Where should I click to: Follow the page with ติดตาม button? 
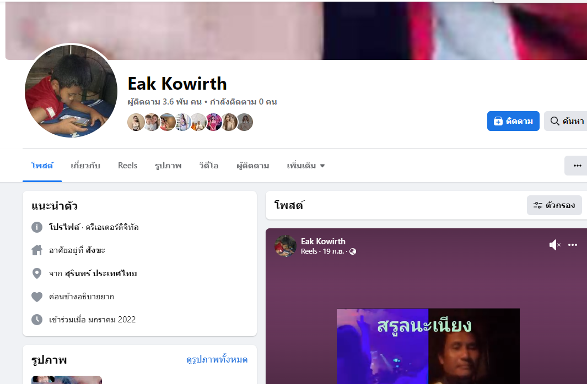513,121
